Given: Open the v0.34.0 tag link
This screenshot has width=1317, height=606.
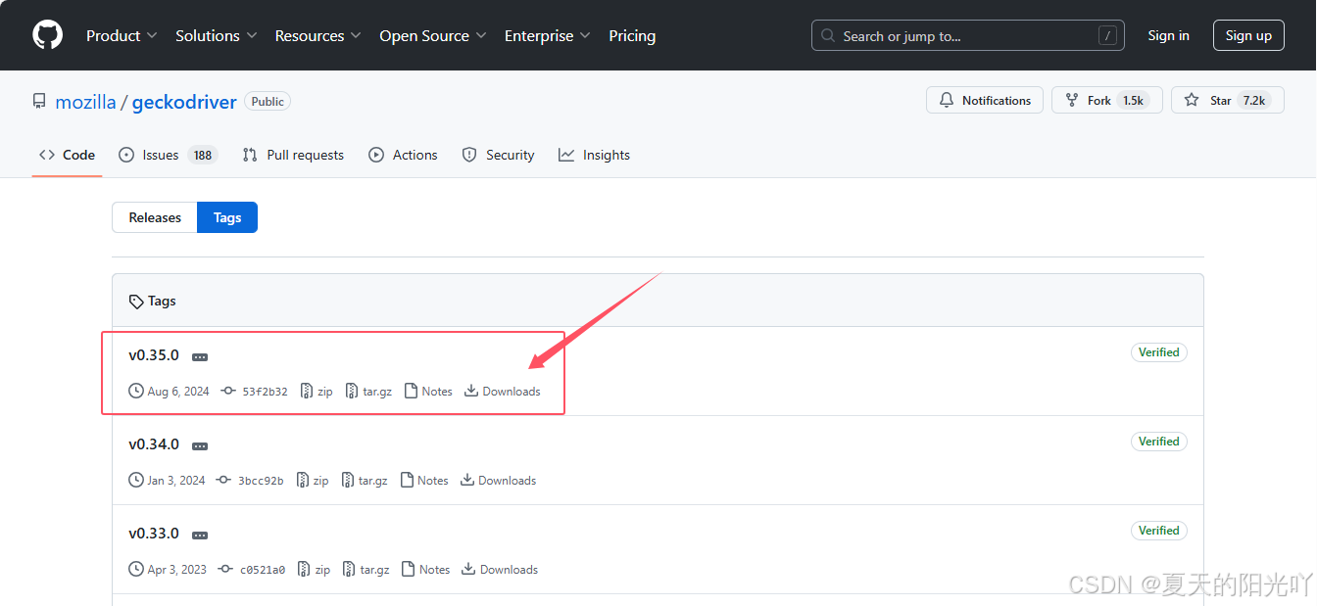Looking at the screenshot, I should click(x=154, y=444).
